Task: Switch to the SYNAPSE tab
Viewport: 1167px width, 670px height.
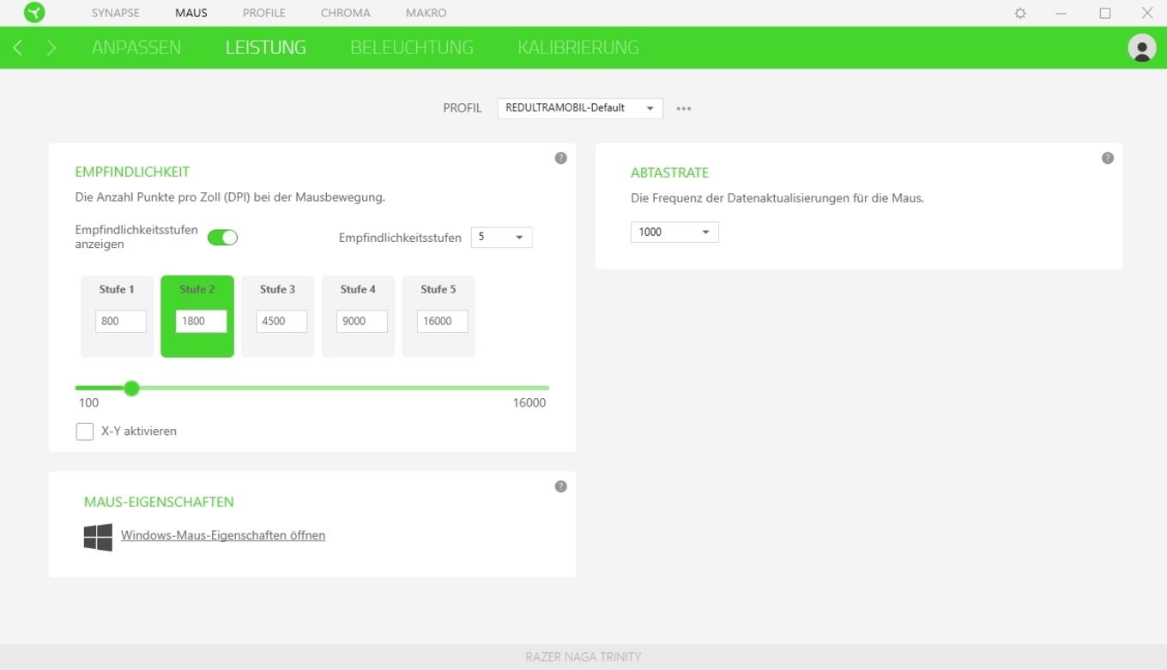Action: pyautogui.click(x=116, y=13)
